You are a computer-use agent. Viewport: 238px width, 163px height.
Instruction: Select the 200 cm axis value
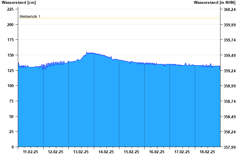(10, 25)
